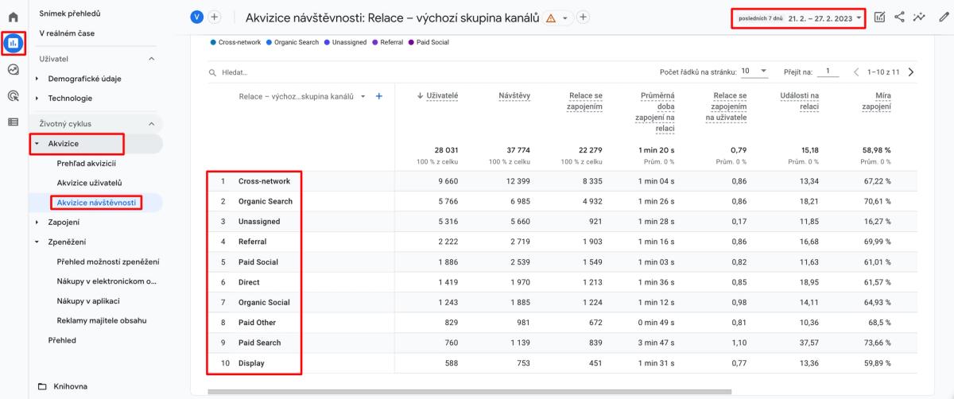Go to previous page of table rows

(x=856, y=72)
